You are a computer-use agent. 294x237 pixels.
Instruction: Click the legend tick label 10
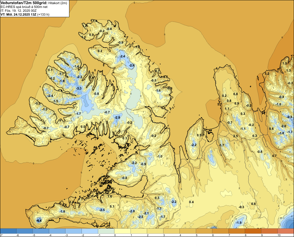279,235
